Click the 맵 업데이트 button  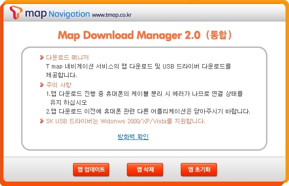pyautogui.click(x=91, y=170)
